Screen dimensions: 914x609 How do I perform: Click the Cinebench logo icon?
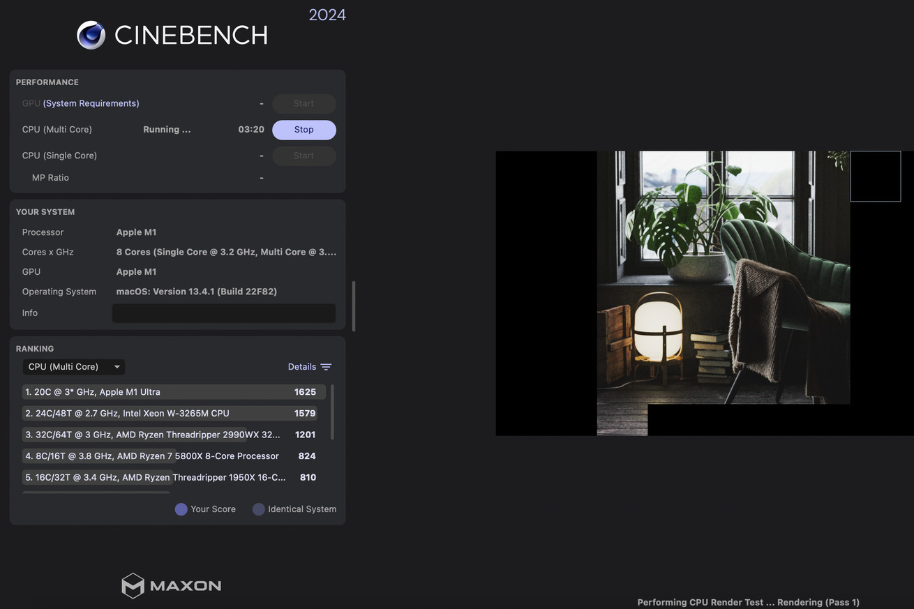[91, 35]
